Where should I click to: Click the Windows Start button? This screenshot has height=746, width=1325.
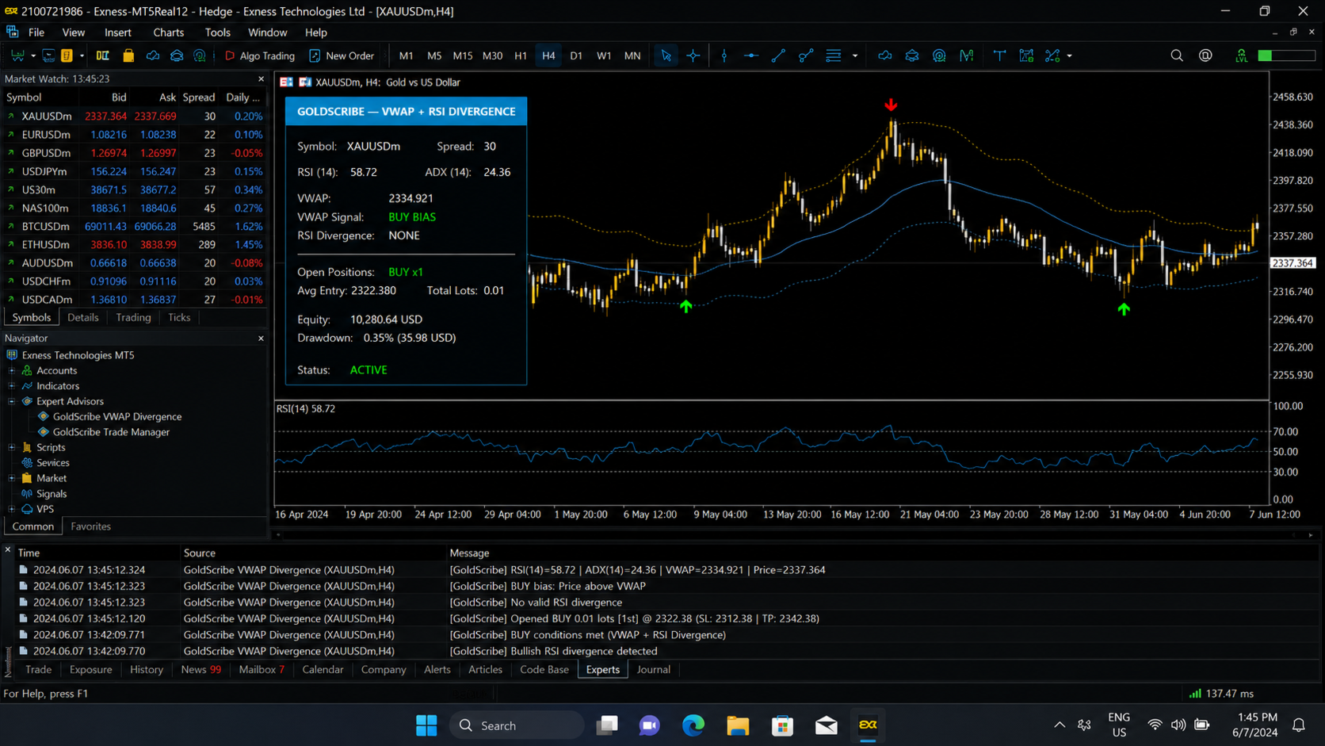point(426,725)
